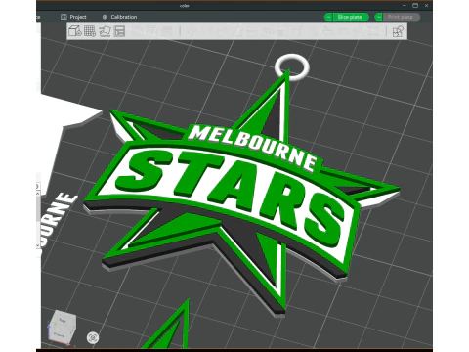The height and width of the screenshot is (352, 469).
Task: Click the Auto orient icon
Action: (x=105, y=31)
